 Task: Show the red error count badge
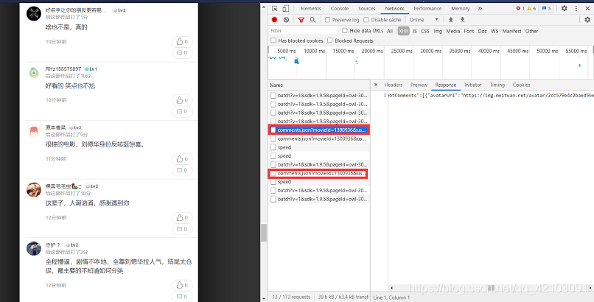[x=520, y=8]
